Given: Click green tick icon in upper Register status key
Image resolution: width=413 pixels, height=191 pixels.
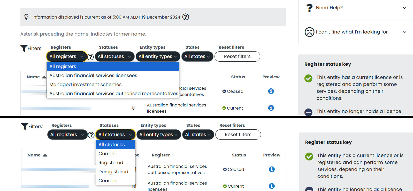Looking at the screenshot, I should click(x=308, y=78).
